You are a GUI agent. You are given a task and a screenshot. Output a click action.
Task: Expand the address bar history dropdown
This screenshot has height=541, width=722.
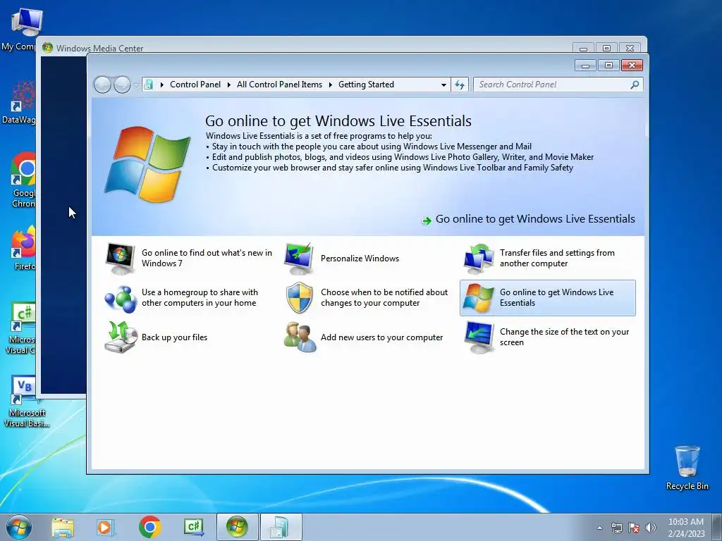tap(443, 85)
